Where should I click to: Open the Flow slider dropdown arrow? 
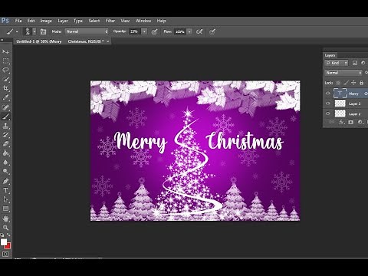pyautogui.click(x=189, y=31)
